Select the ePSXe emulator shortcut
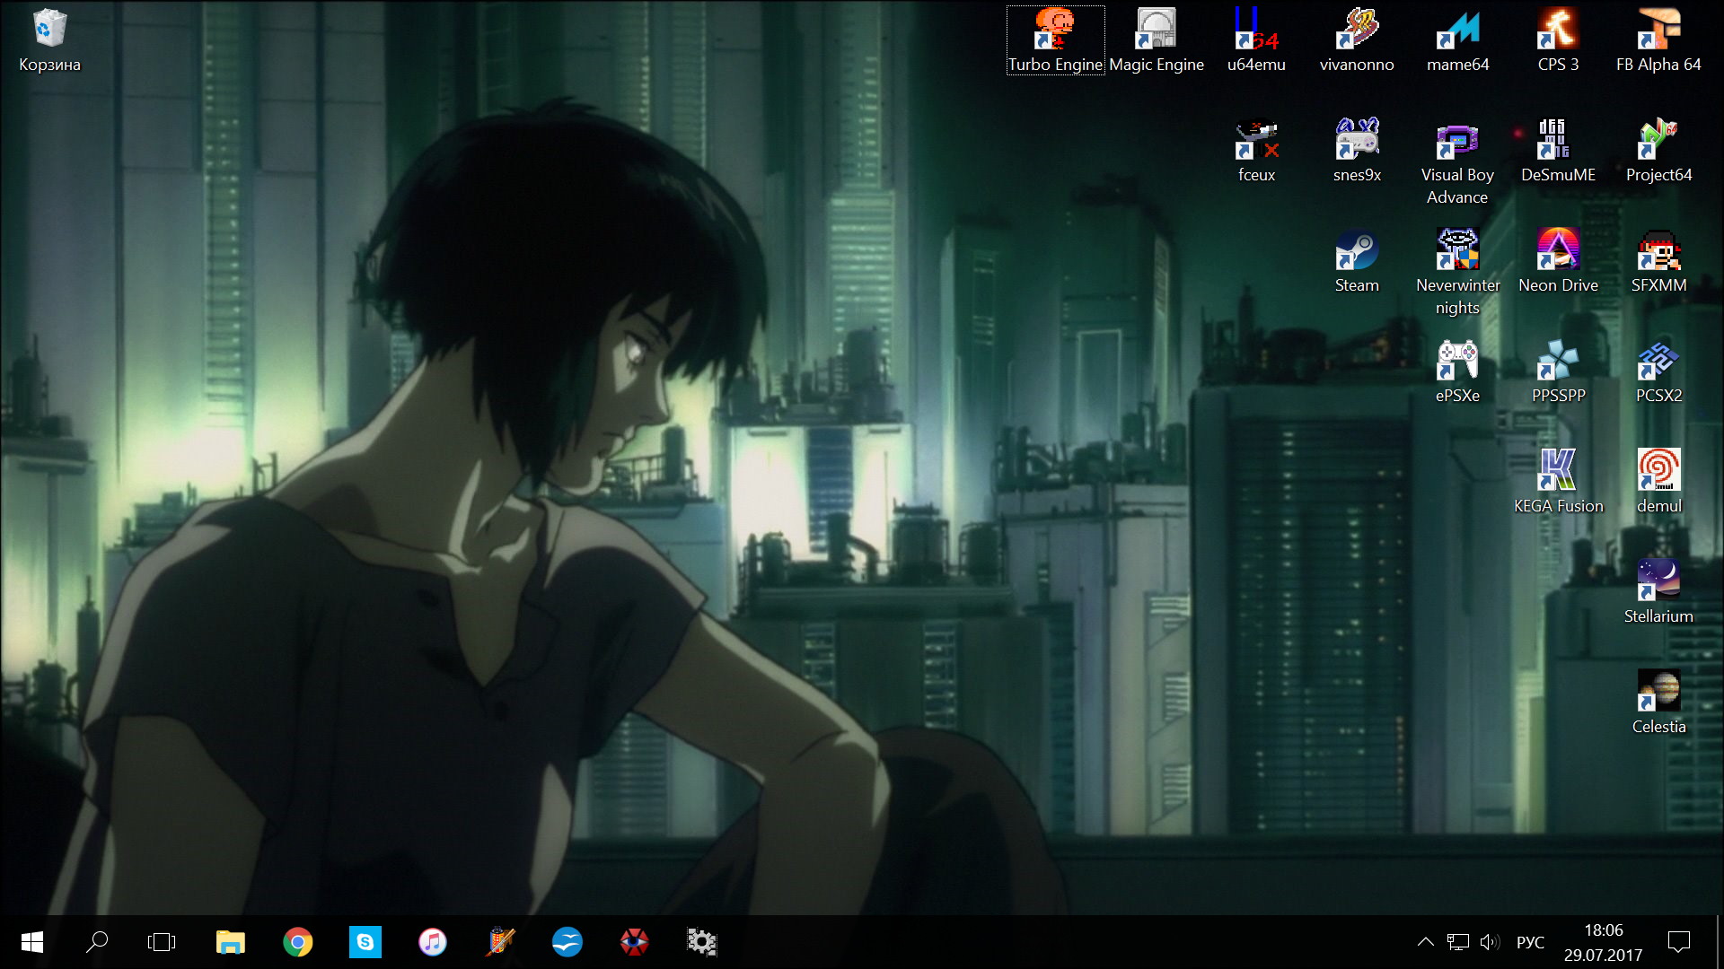The height and width of the screenshot is (969, 1724). tap(1457, 372)
